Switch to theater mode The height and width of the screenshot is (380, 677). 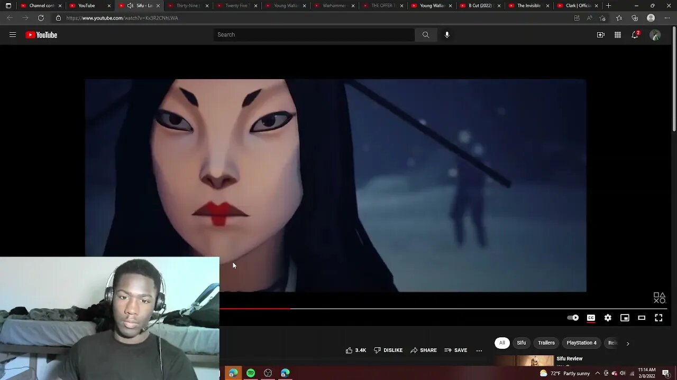pos(642,318)
